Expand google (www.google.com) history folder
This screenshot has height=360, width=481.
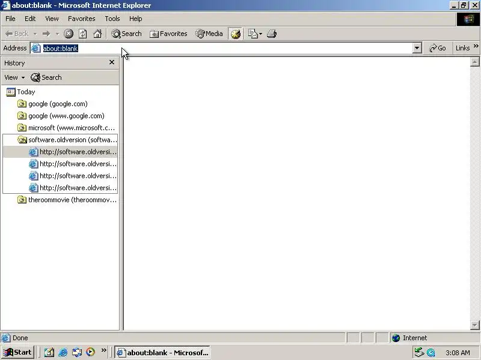61,116
